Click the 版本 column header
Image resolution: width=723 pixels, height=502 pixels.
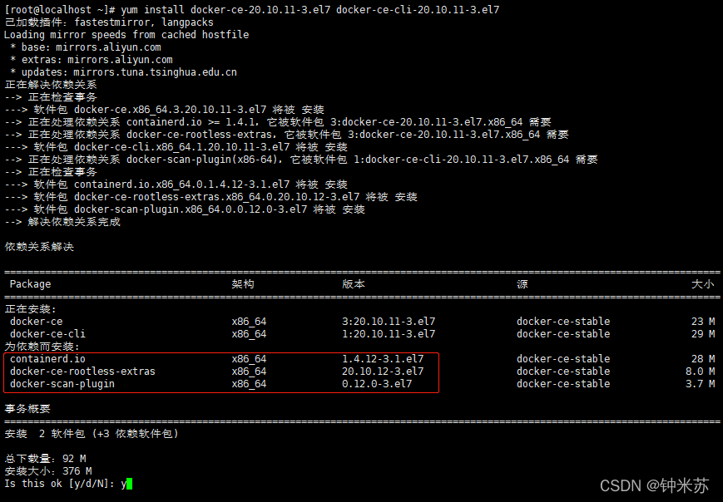(354, 284)
